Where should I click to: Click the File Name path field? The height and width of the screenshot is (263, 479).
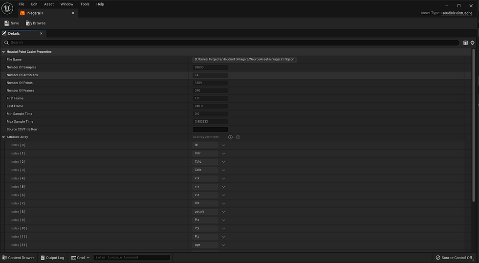click(x=244, y=59)
